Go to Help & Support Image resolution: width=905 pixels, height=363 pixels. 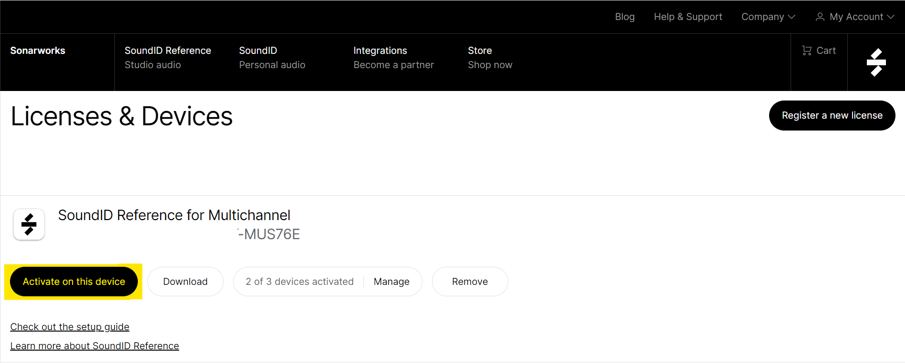(688, 17)
